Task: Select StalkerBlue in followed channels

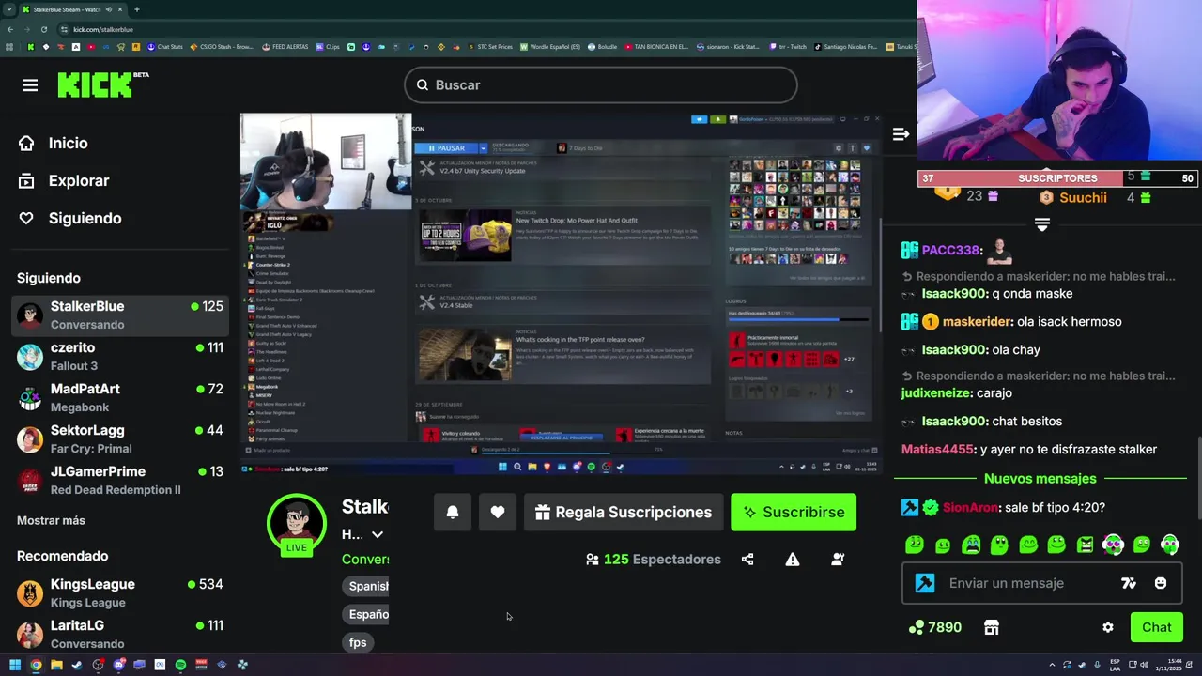Action: (x=120, y=315)
